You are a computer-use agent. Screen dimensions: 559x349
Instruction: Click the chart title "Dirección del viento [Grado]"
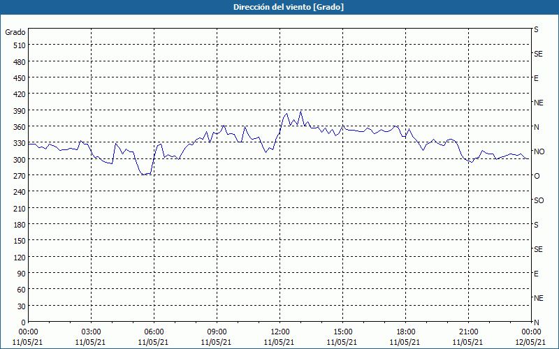tap(289, 7)
